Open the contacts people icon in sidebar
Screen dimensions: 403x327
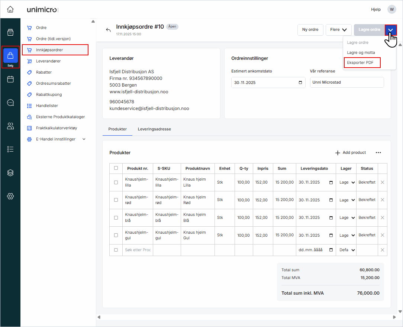(x=10, y=126)
